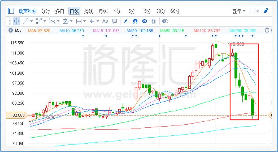This screenshot has width=278, height=152.
Task: Grab the dotted toolbar drag handle
Action: pyautogui.click(x=10, y=21)
